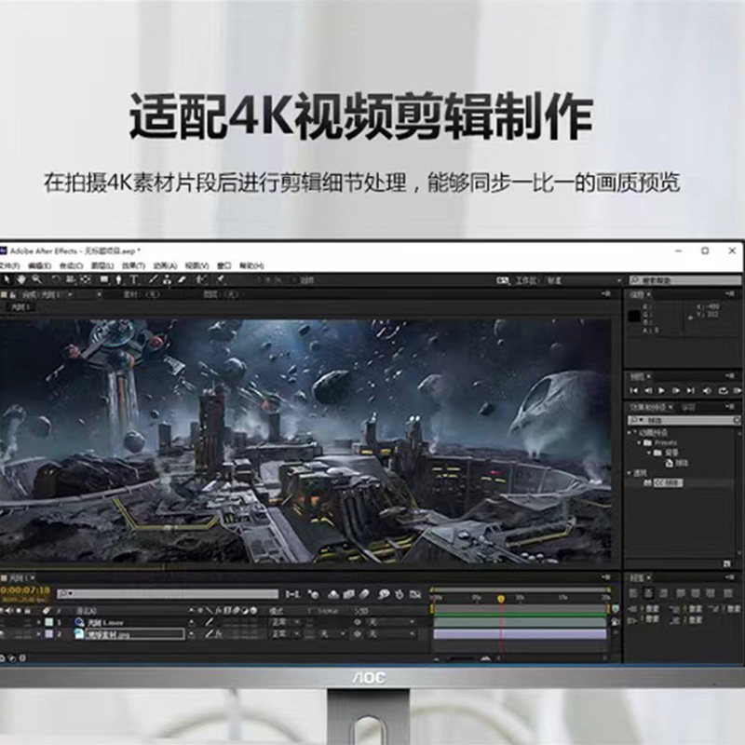Click the composition mini-flowchart icon in timeline
This screenshot has width=745, height=745.
click(292, 594)
